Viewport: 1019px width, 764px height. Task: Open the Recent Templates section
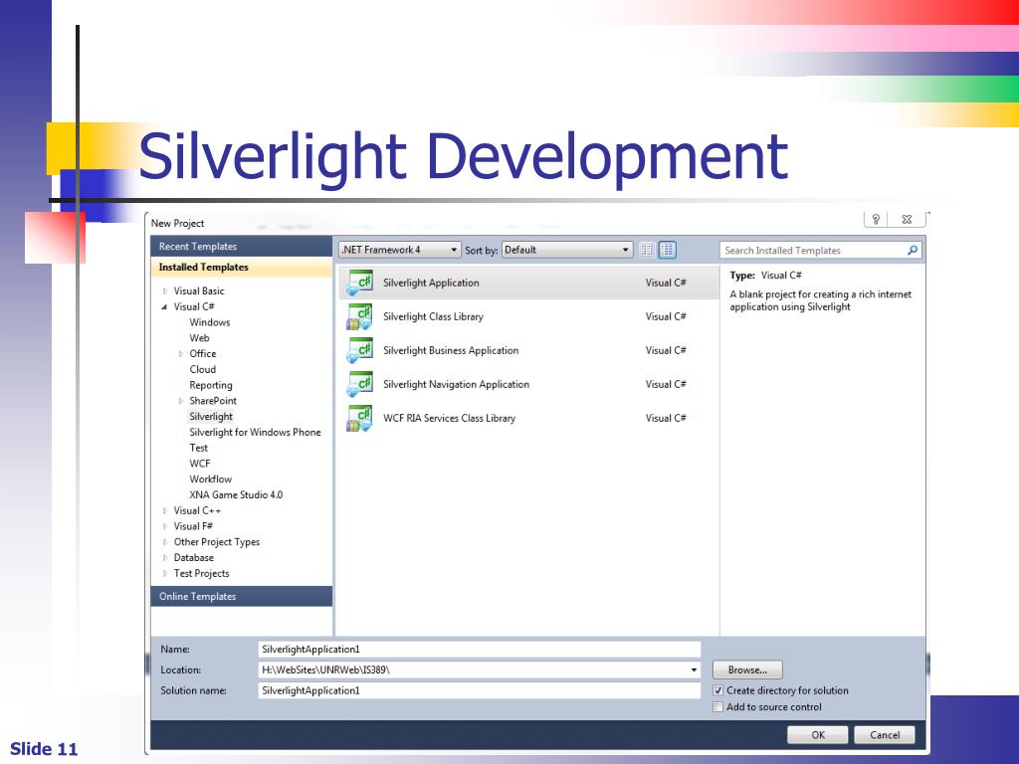pyautogui.click(x=242, y=247)
